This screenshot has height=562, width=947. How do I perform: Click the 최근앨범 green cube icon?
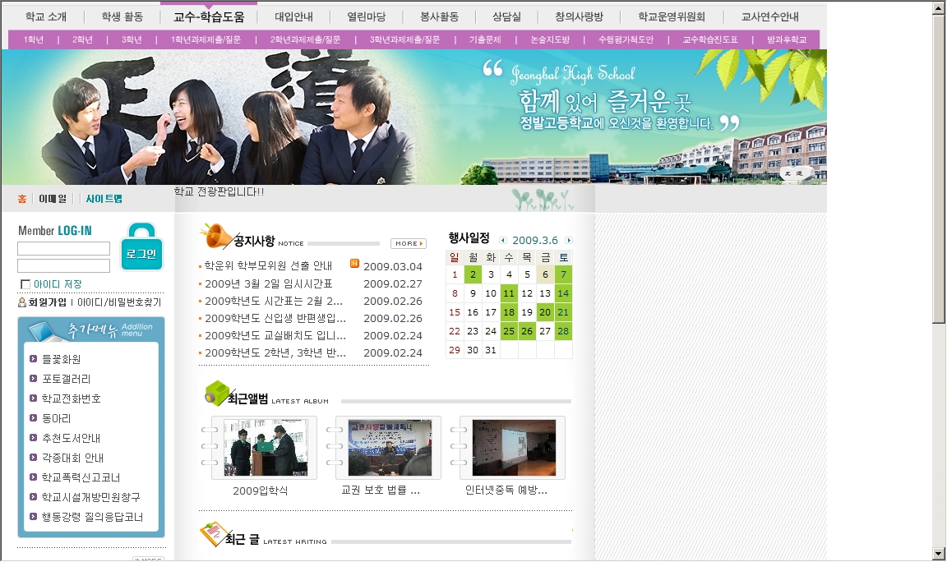(x=215, y=394)
